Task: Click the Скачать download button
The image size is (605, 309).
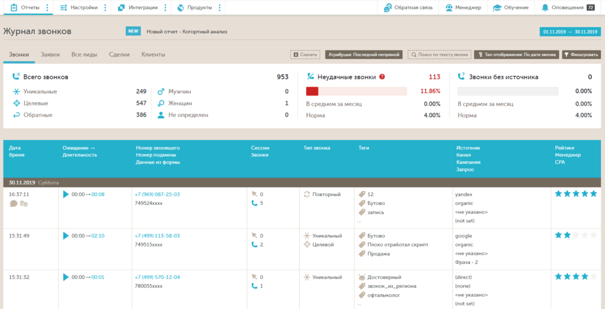Action: 305,54
